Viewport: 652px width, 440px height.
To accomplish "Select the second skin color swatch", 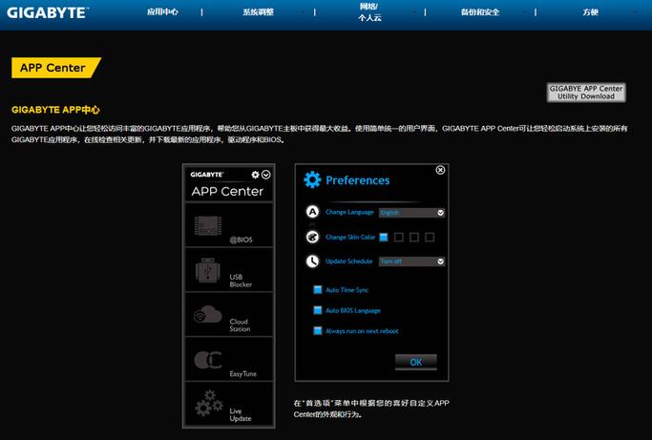I will pos(399,237).
